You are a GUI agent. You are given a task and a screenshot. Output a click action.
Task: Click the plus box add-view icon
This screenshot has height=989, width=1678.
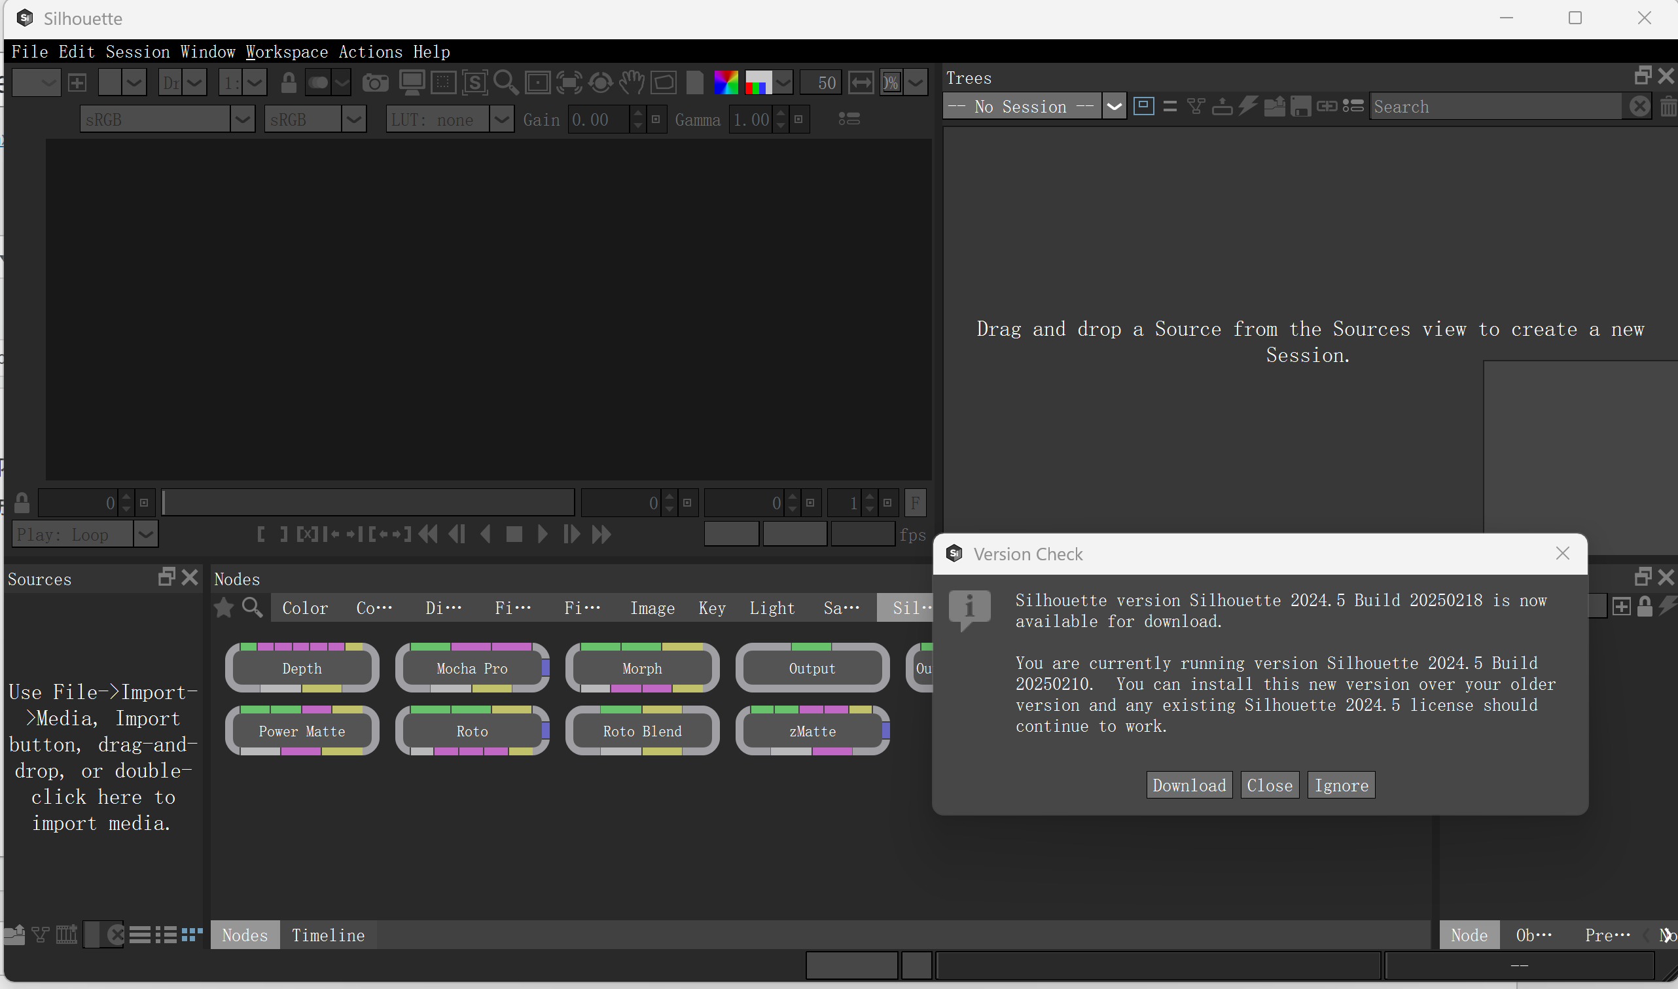[x=77, y=82]
